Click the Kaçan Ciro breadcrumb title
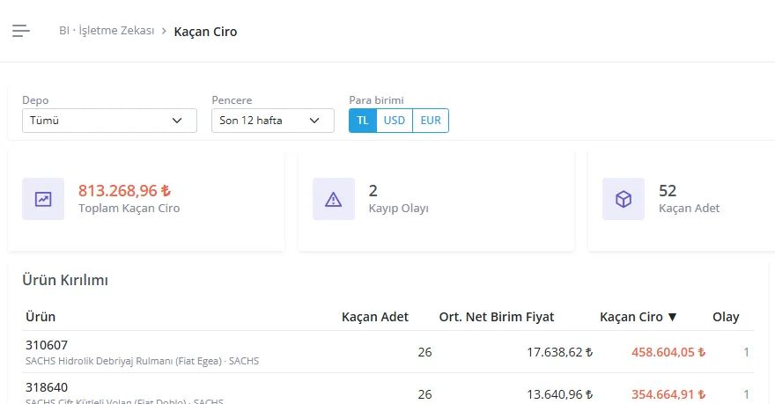 (x=205, y=32)
